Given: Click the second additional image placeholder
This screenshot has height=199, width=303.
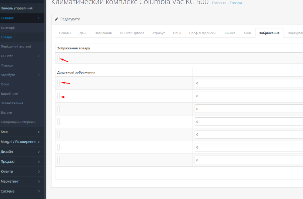Looking at the screenshot, I should pos(58,96).
